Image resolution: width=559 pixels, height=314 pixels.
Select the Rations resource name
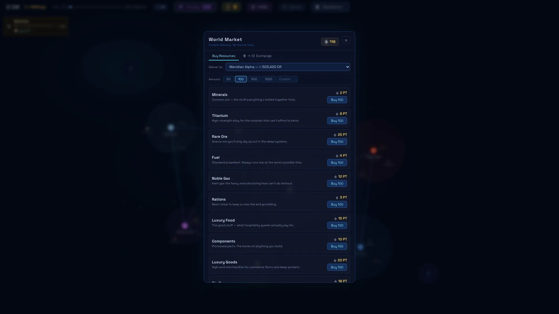click(x=219, y=199)
